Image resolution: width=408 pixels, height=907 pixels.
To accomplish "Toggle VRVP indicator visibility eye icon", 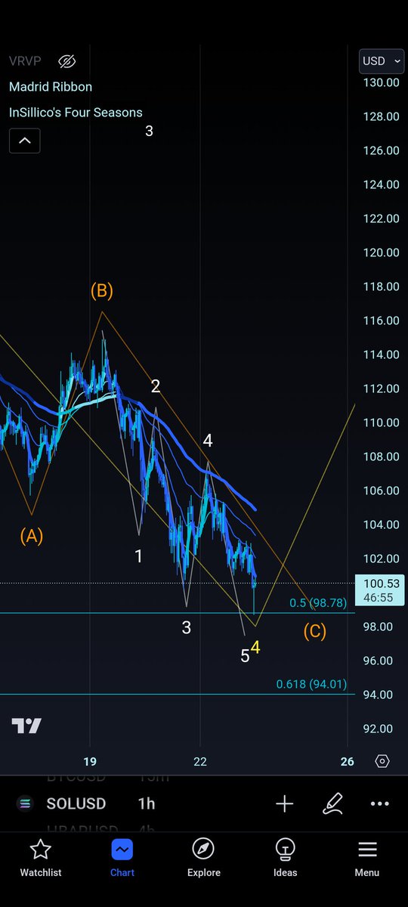I will [x=67, y=61].
